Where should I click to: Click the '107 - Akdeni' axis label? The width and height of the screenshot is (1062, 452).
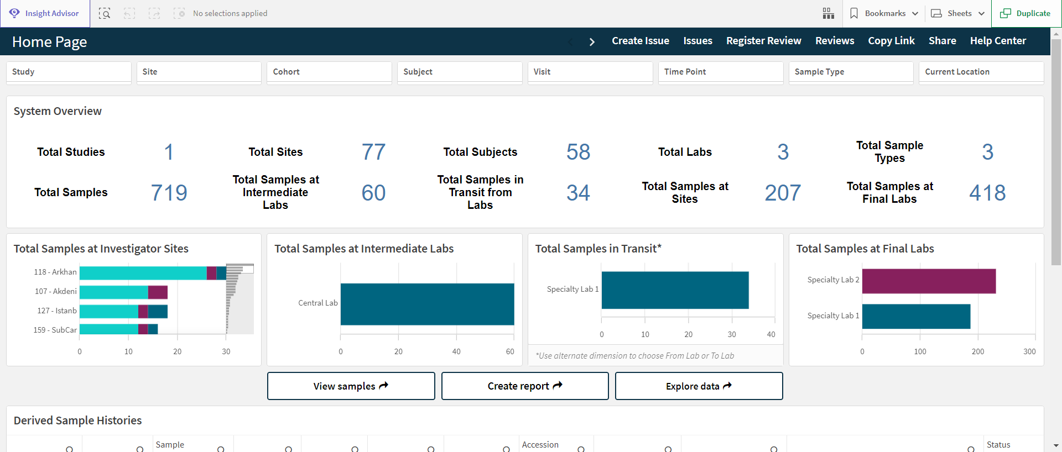click(x=55, y=291)
